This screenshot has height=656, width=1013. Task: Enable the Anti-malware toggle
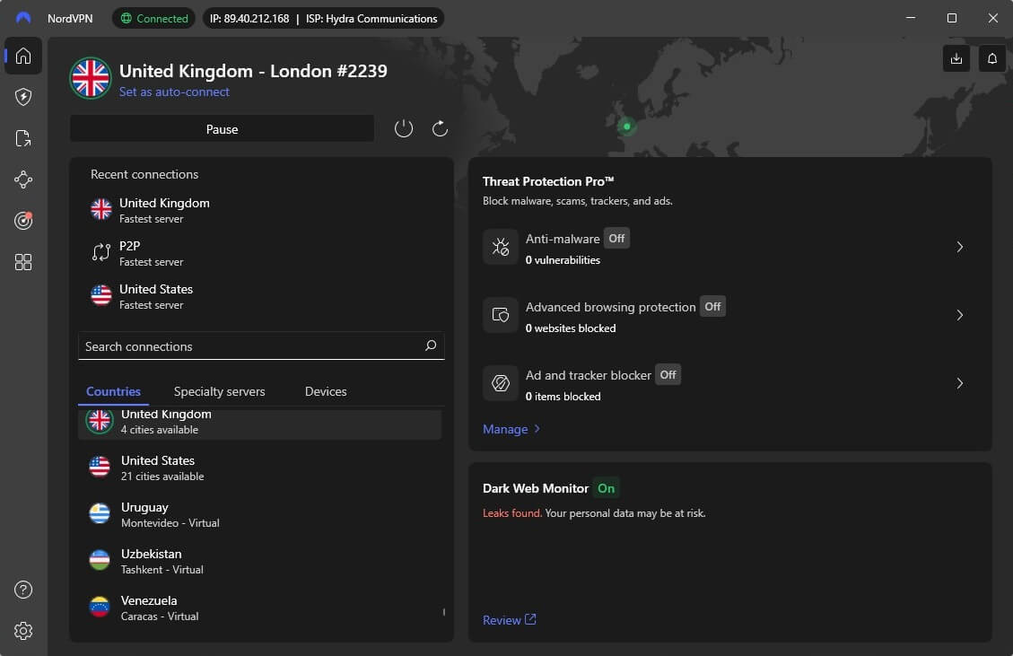(616, 238)
